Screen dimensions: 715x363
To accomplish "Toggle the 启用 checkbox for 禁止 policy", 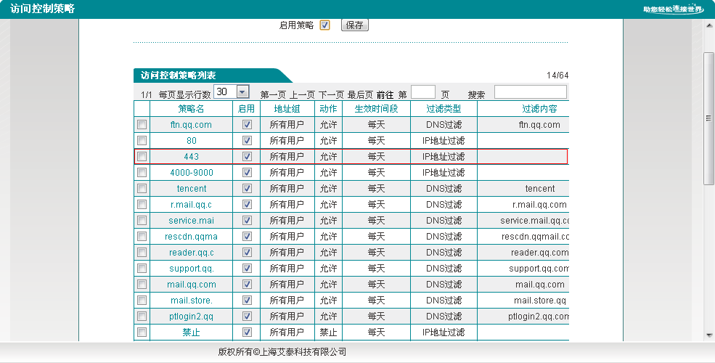I will (x=247, y=332).
